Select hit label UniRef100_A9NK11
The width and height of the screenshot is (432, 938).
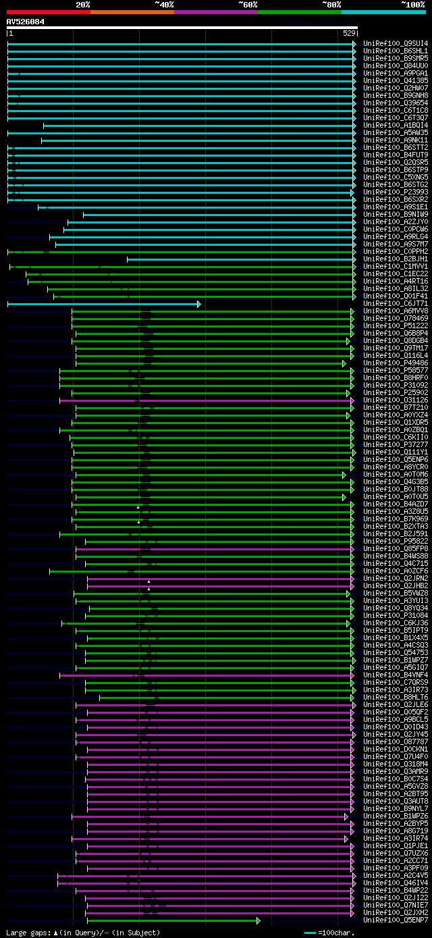tap(396, 140)
